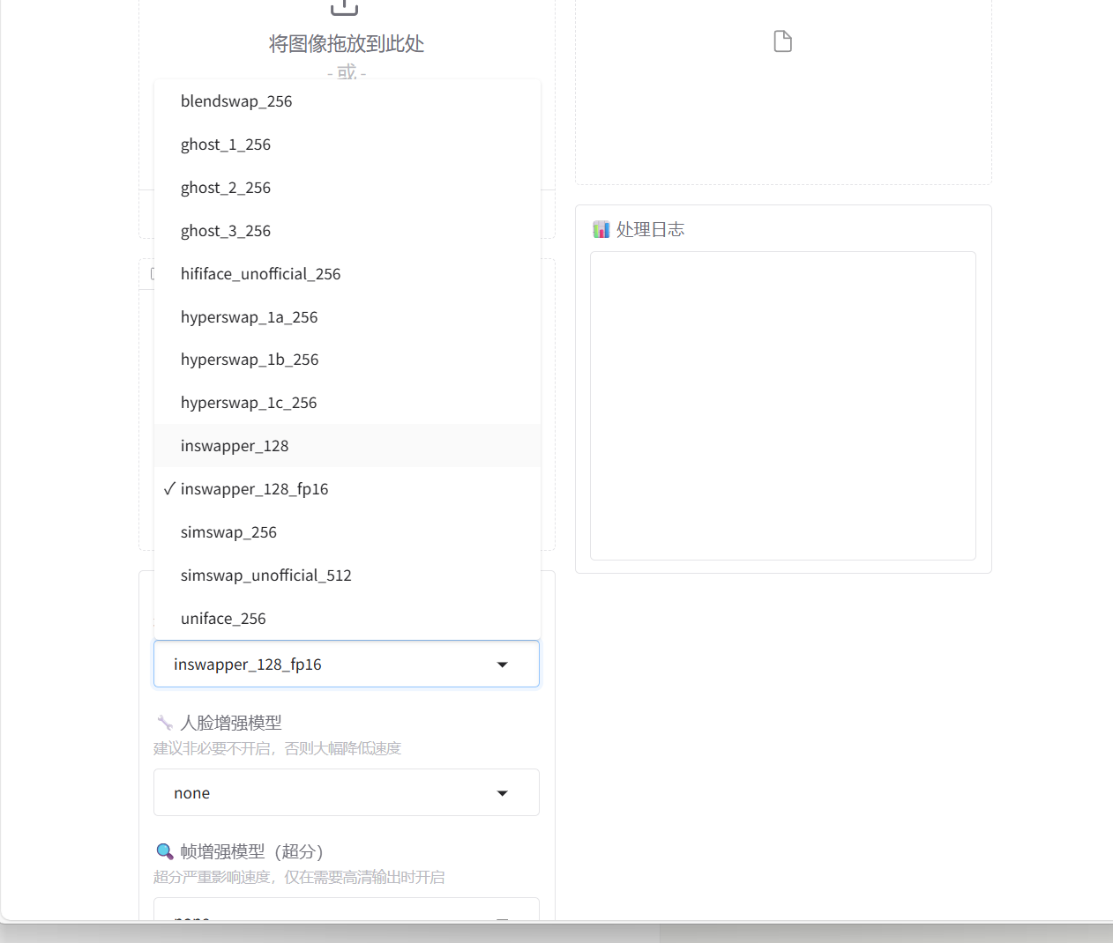Image resolution: width=1113 pixels, height=943 pixels.
Task: Select the ghost_3_256 model
Action: [x=226, y=231]
